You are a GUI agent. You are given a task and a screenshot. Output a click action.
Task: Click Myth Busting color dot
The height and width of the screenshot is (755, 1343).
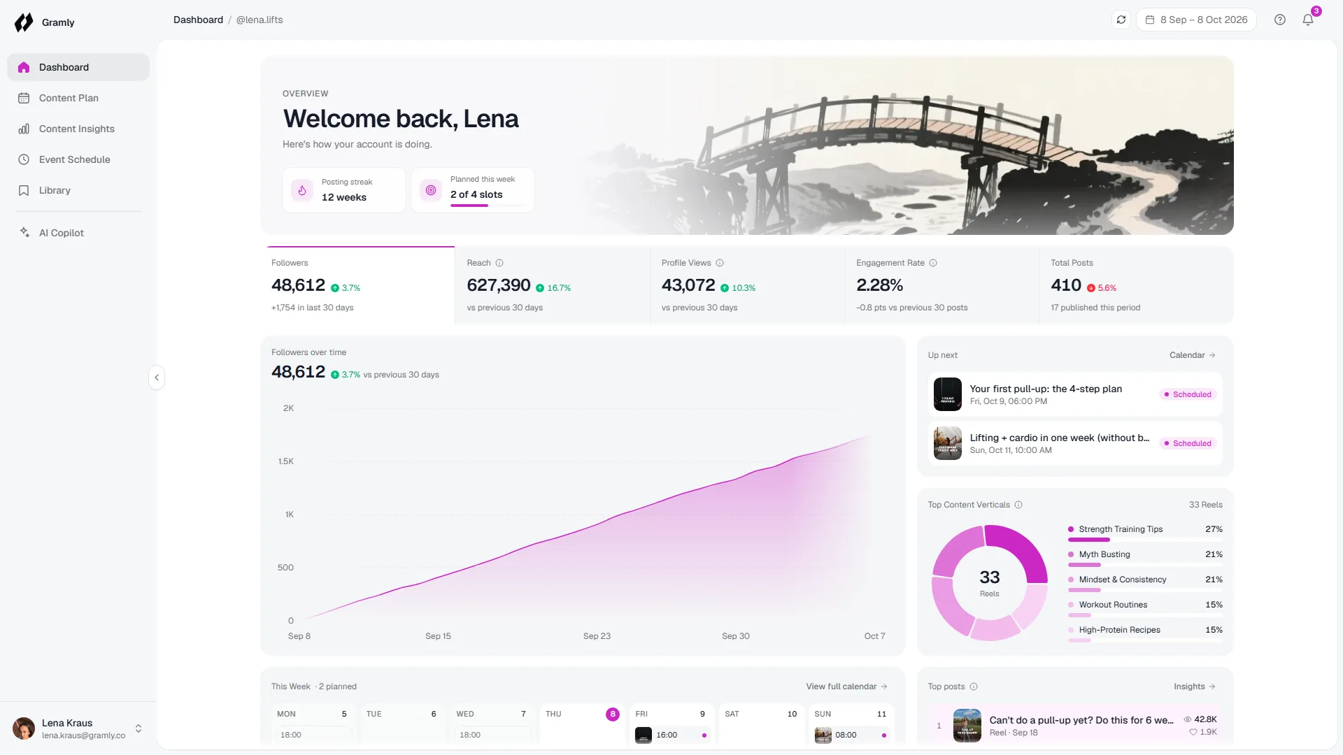coord(1071,554)
